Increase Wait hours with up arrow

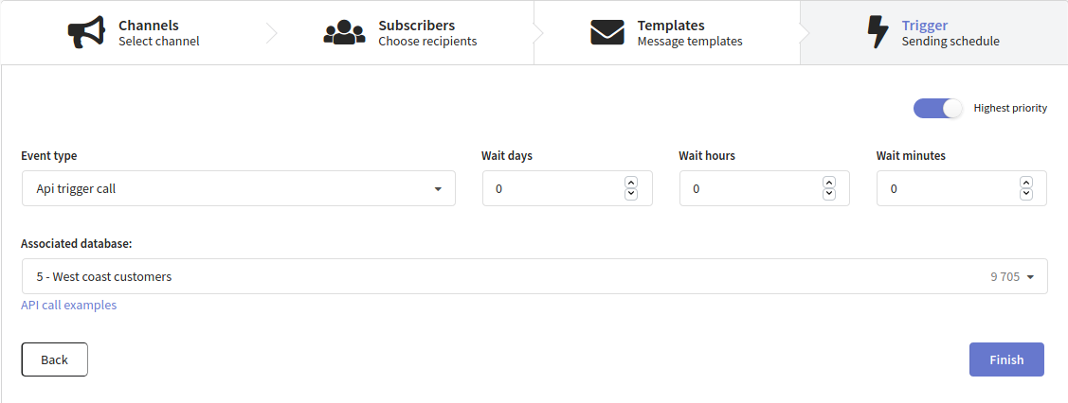tap(829, 183)
